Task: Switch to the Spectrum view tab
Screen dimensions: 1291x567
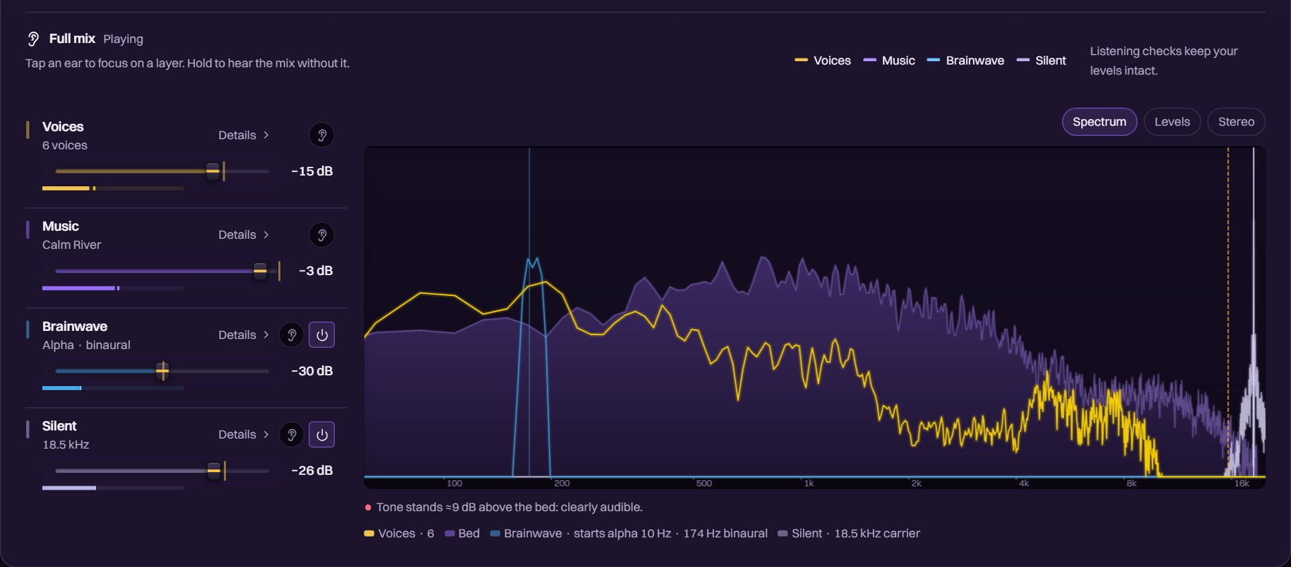Action: [x=1099, y=122]
